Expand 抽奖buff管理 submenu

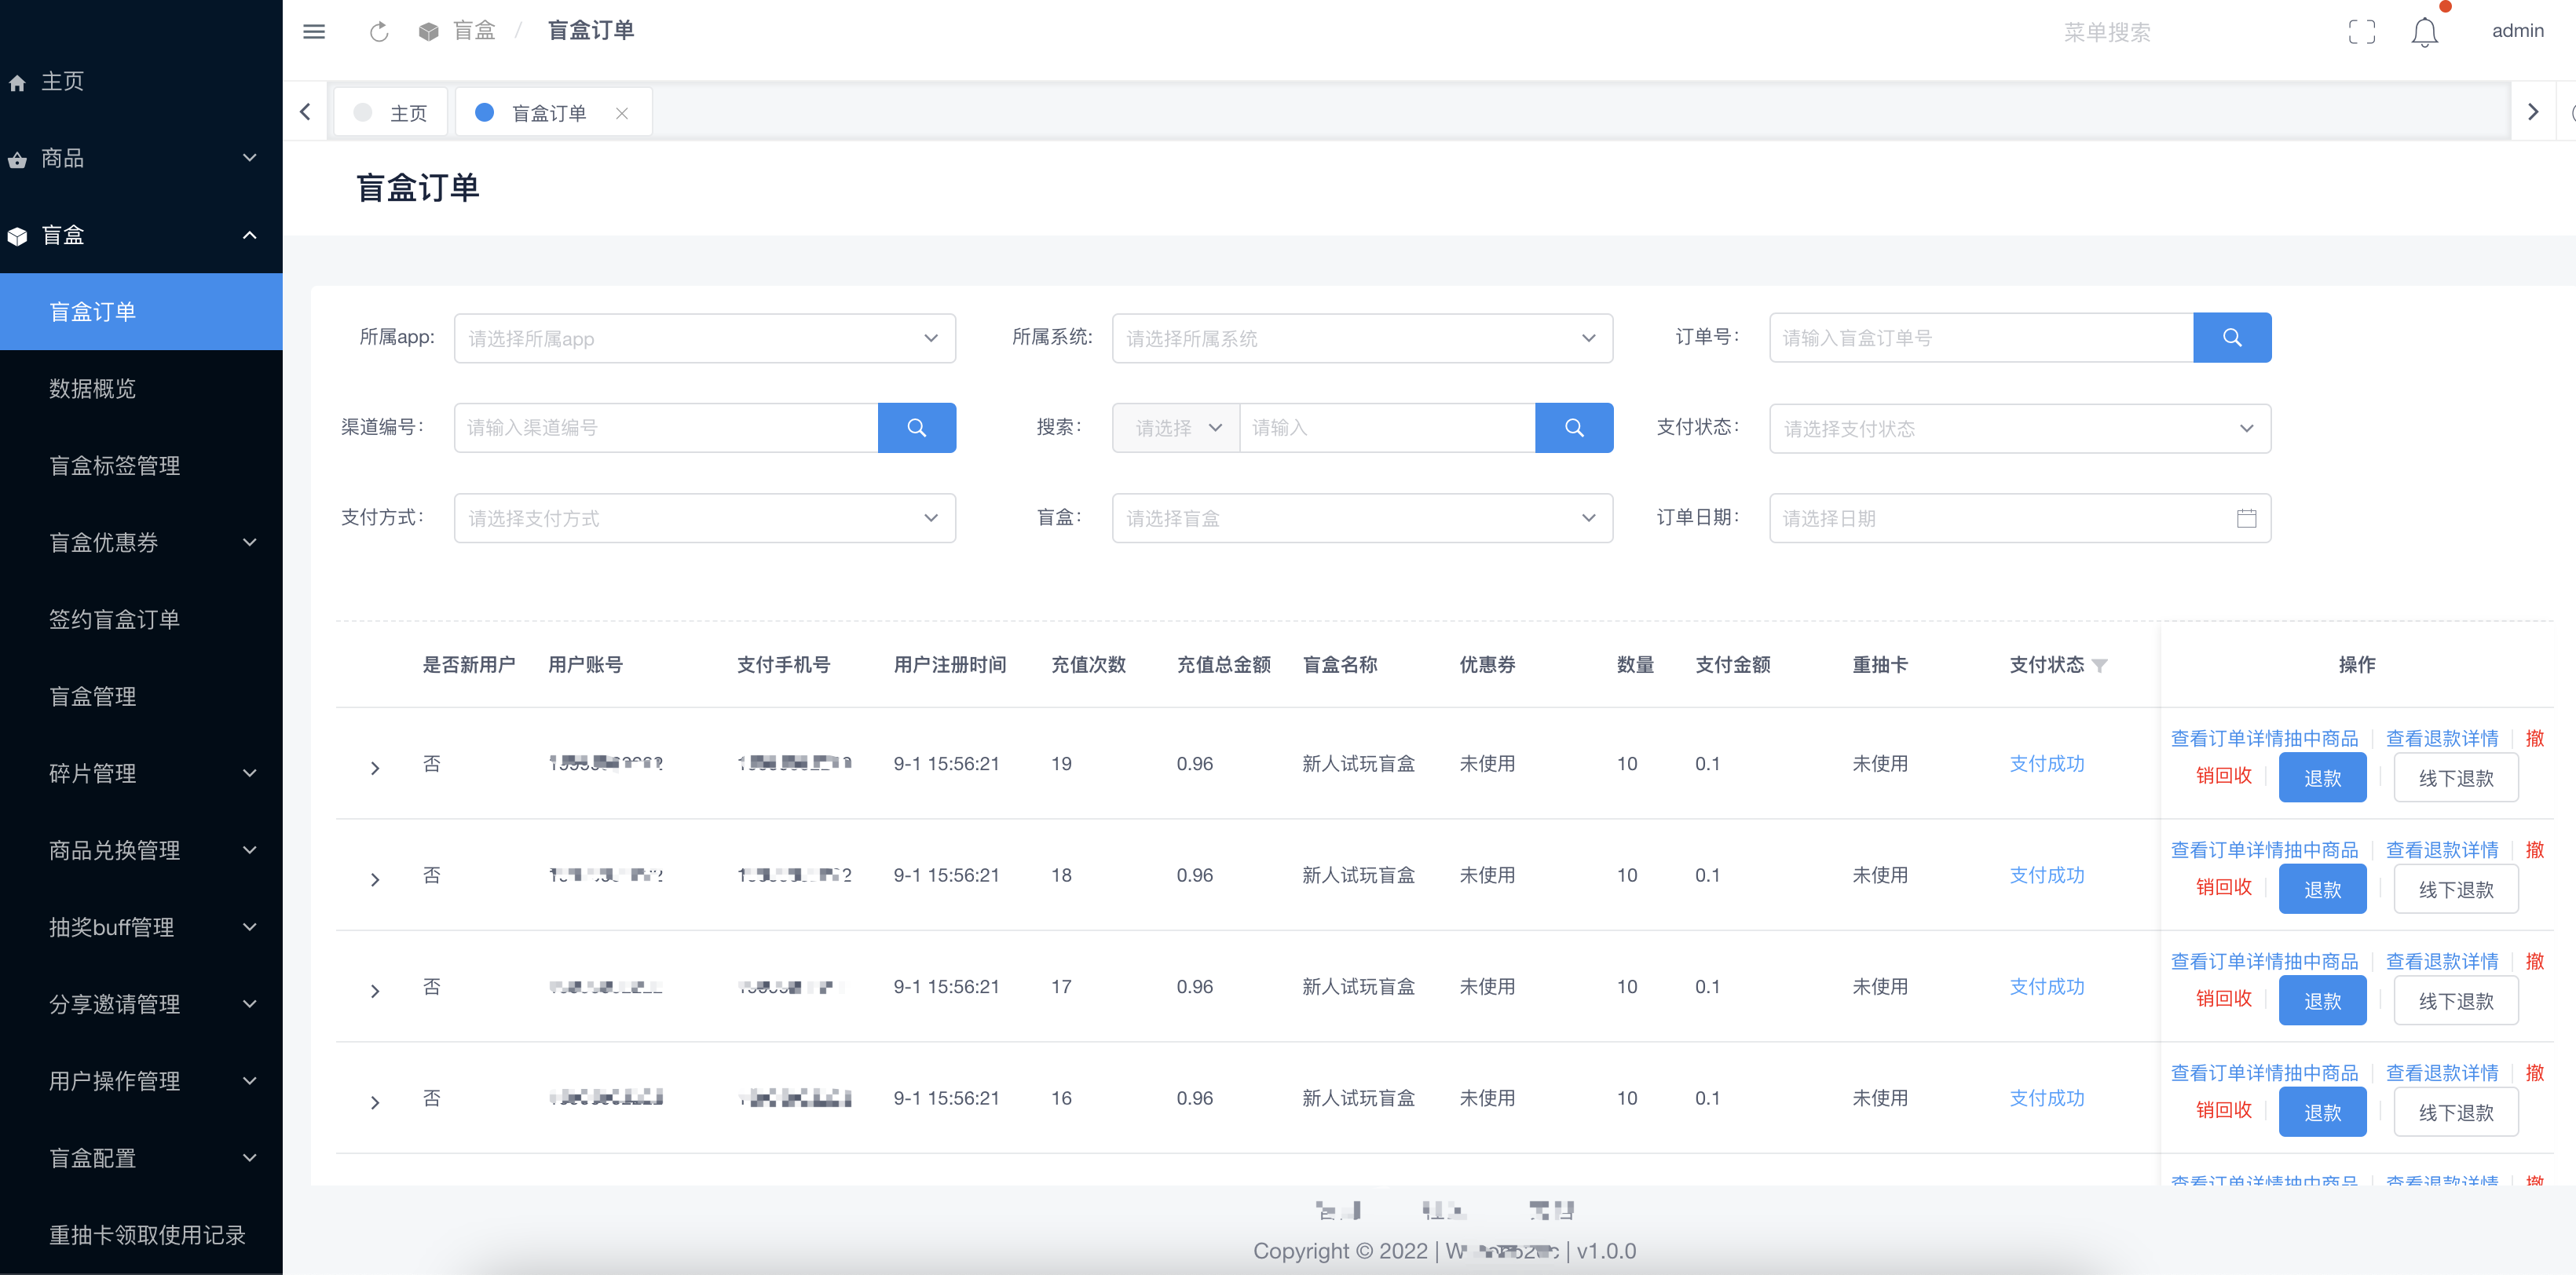pos(141,927)
